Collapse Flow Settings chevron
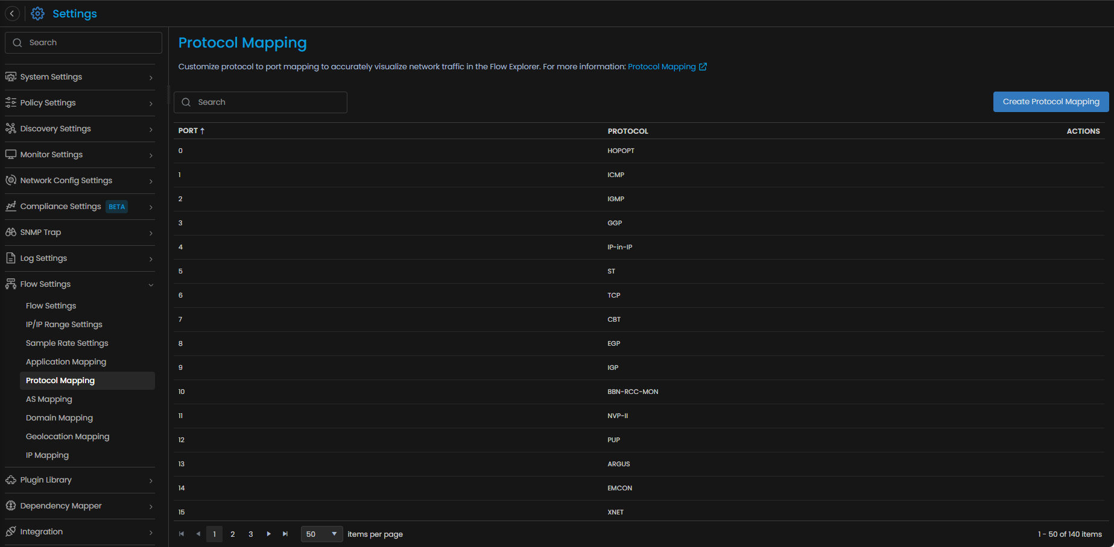The image size is (1114, 547). tap(151, 285)
